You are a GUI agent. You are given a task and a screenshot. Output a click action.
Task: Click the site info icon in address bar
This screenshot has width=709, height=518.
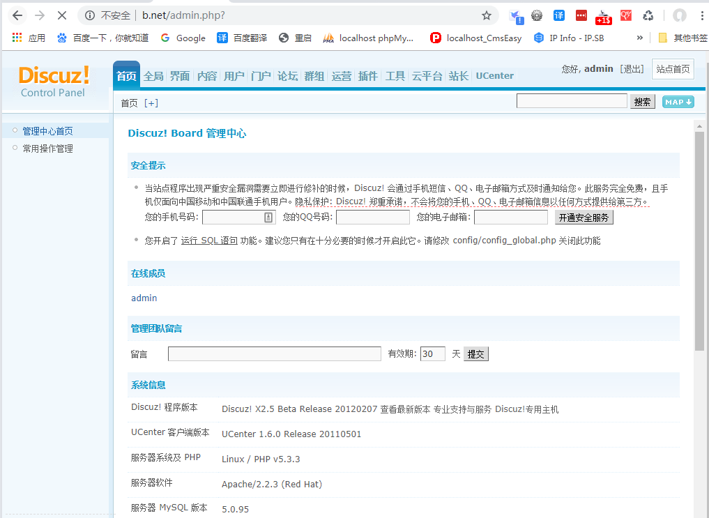point(90,15)
